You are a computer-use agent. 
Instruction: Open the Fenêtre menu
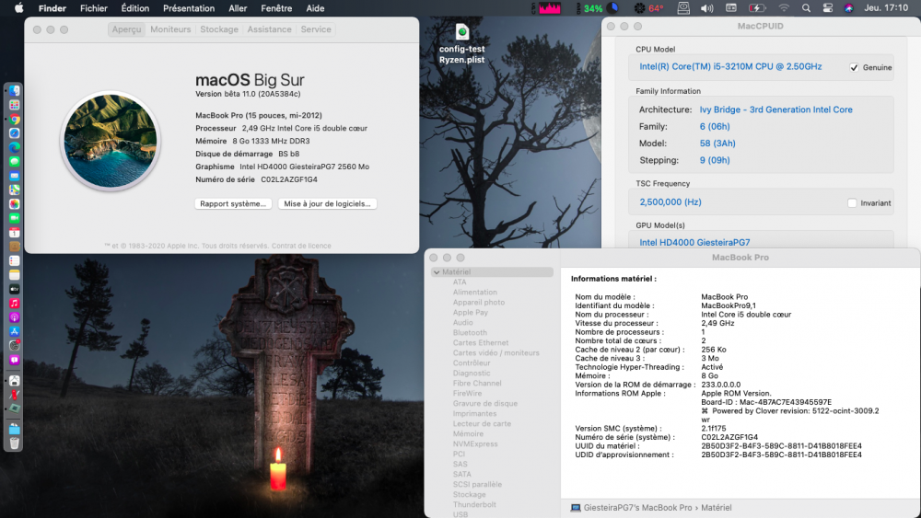pyautogui.click(x=276, y=8)
